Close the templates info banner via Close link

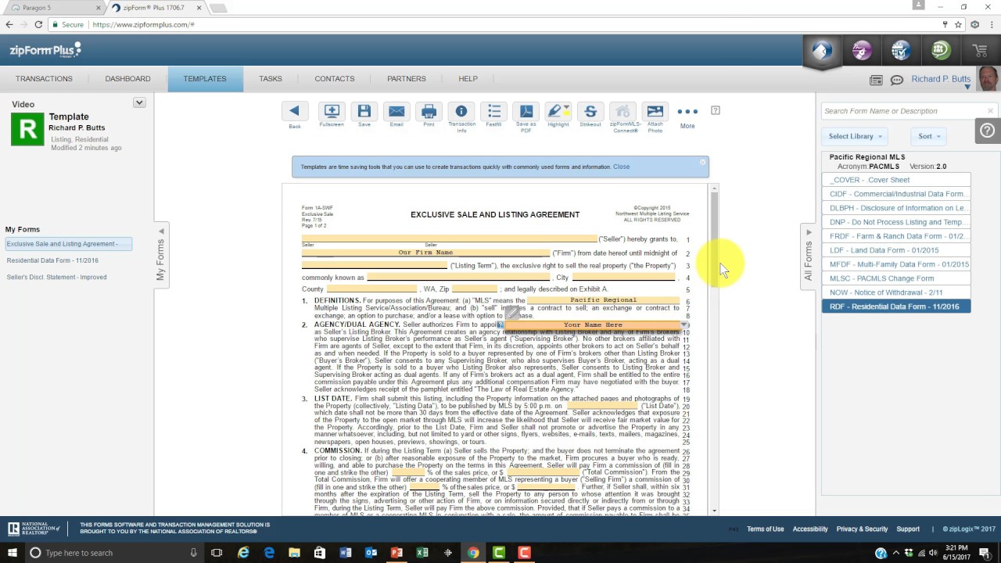(x=621, y=167)
